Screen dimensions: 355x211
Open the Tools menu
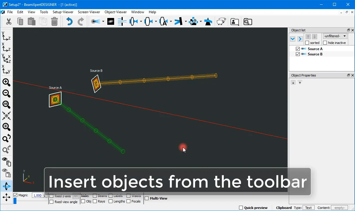click(44, 12)
